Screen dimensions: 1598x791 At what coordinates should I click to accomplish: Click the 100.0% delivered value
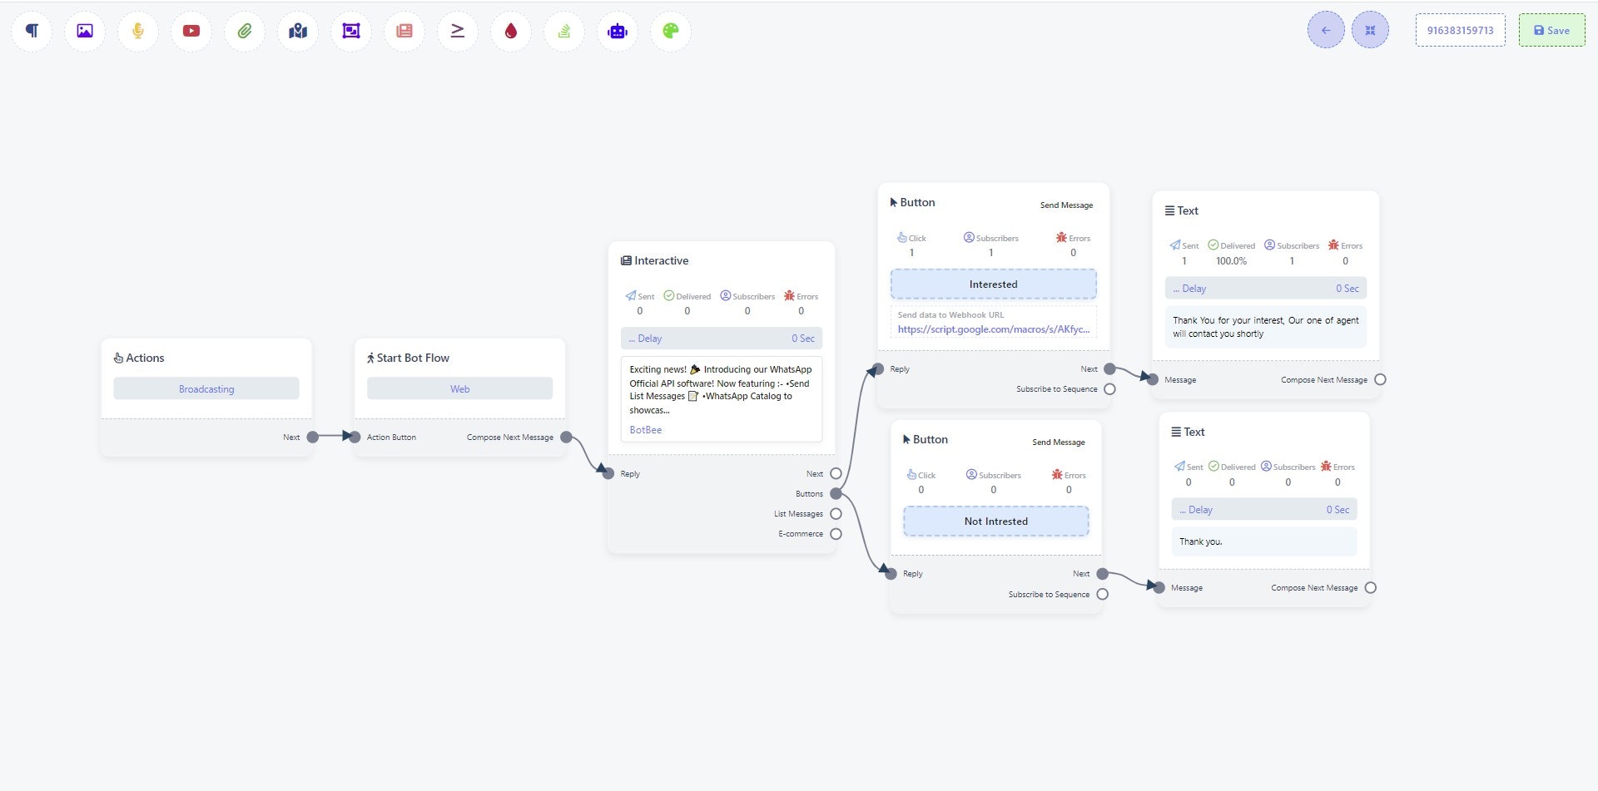1231,260
